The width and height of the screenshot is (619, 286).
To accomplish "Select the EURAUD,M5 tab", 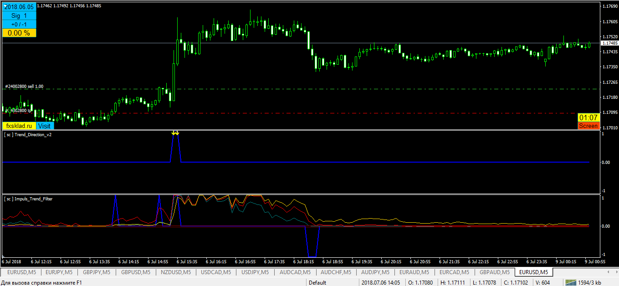I will point(414,272).
